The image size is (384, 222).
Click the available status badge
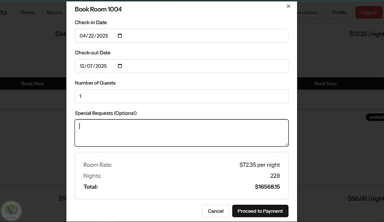point(376,117)
